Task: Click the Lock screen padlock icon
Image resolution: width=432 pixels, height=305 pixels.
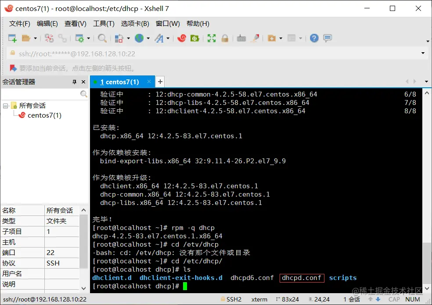Action: [225, 38]
